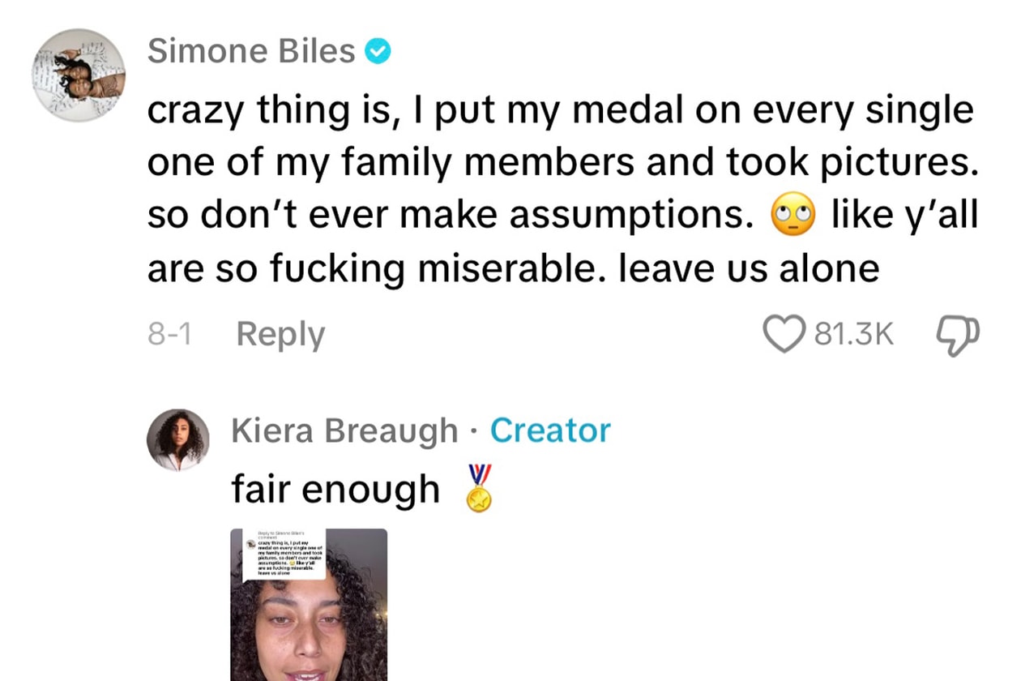Dislike the comment with thumbs-down icon
1021x681 pixels.
[x=958, y=334]
